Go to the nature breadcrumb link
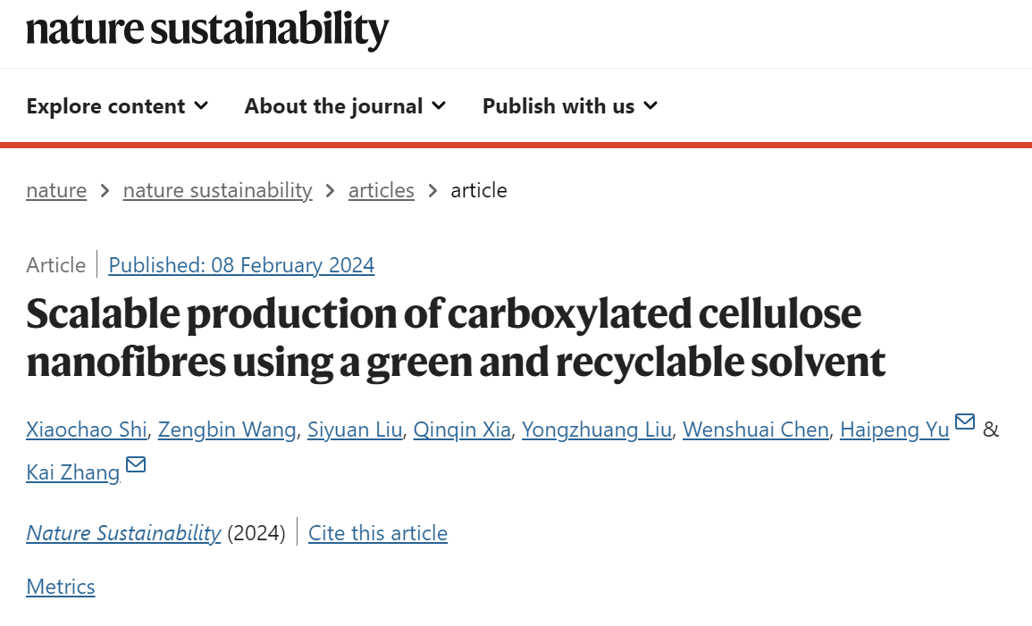Screen dimensions: 1032x626 click(56, 190)
